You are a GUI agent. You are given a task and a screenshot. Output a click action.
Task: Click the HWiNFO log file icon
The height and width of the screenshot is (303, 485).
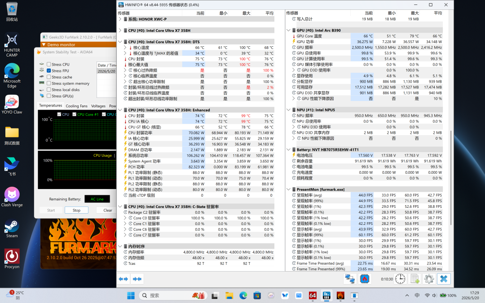pyautogui.click(x=414, y=279)
